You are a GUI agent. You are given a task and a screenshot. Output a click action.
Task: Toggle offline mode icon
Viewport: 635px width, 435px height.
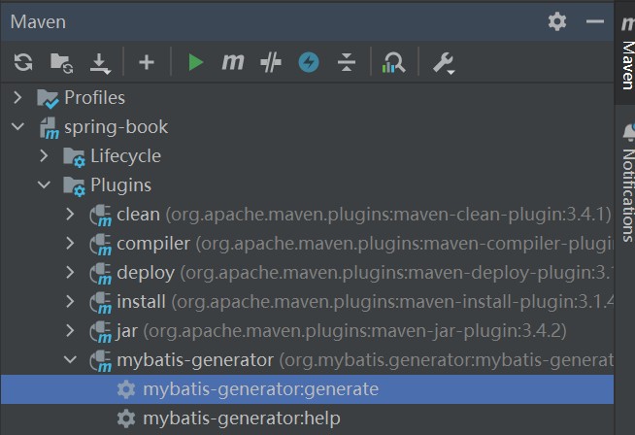[x=271, y=63]
